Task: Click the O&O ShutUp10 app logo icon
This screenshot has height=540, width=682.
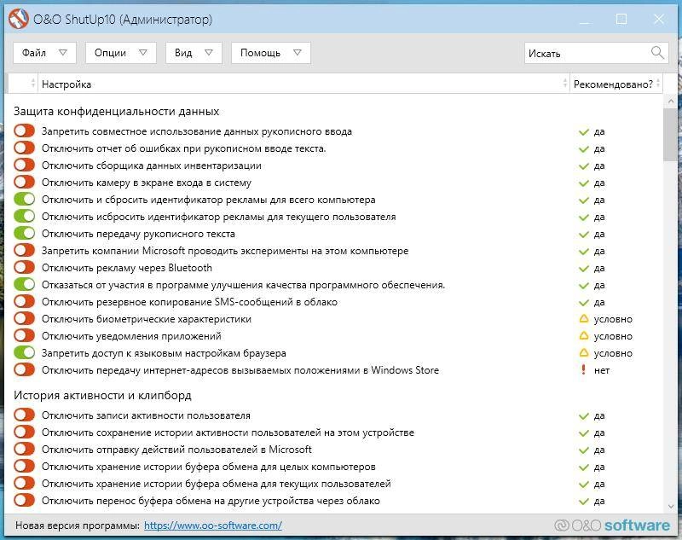Action: (18, 20)
